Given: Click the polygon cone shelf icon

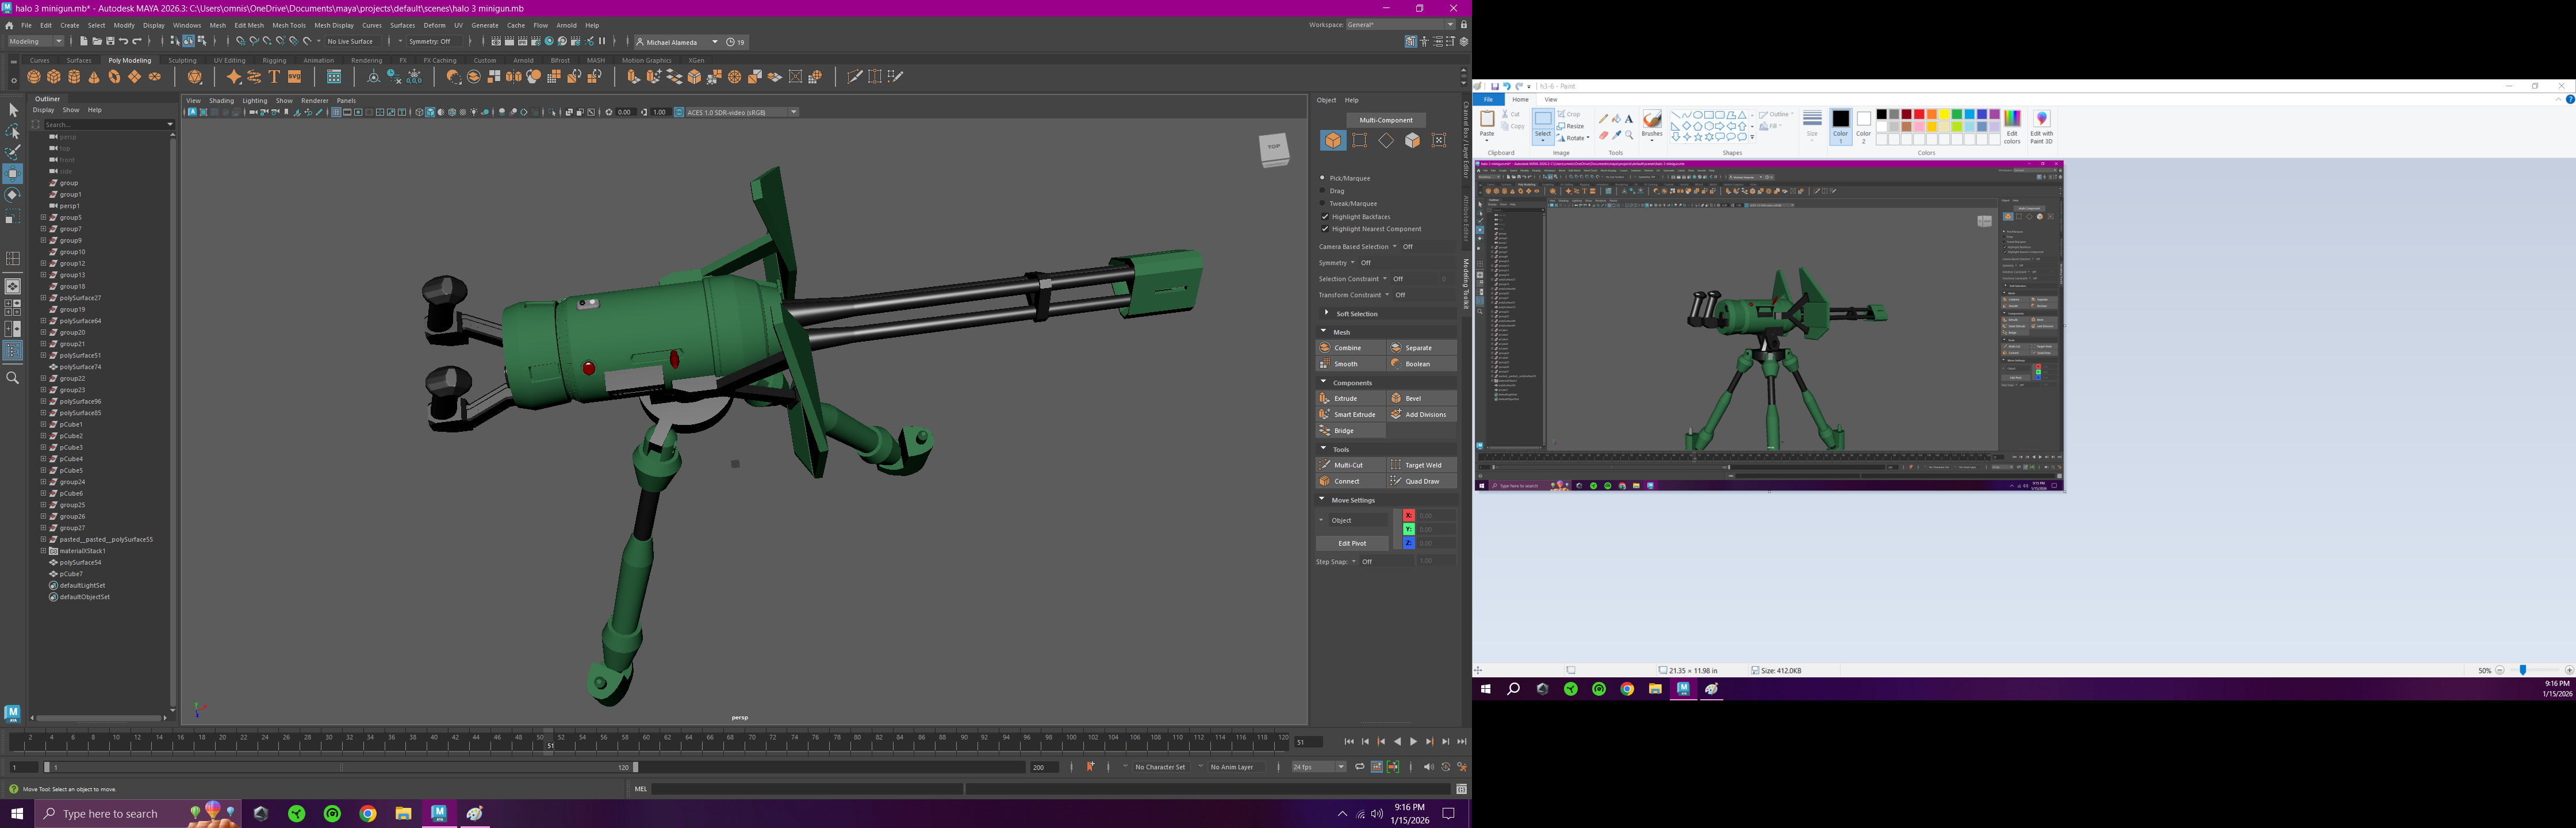Looking at the screenshot, I should click(94, 77).
